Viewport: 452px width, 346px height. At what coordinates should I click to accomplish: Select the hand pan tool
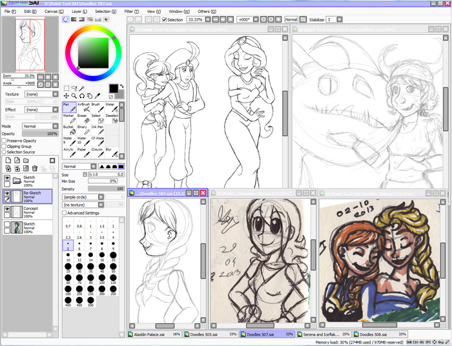coord(90,96)
